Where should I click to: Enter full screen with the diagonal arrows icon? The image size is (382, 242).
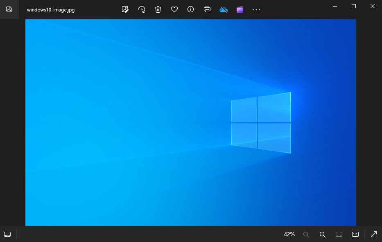click(x=374, y=234)
